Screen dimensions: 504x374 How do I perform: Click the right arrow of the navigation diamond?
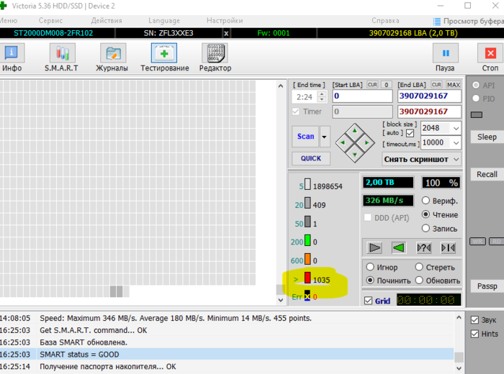(367, 143)
